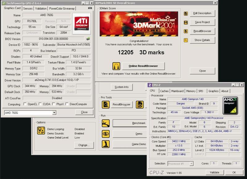Click the AMD Sempron logo in CPU-Z
Image resolution: width=247 pixels, height=179 pixels.
[230, 106]
